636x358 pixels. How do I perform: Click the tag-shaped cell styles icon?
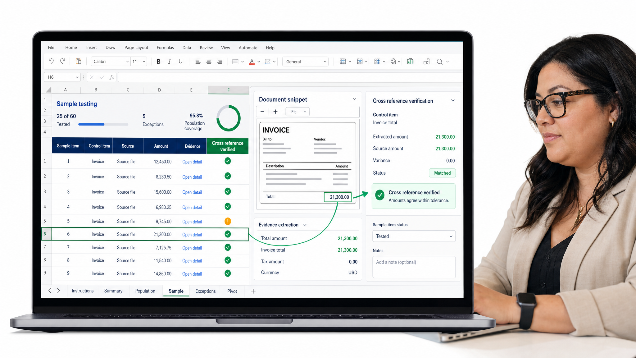[x=393, y=62]
